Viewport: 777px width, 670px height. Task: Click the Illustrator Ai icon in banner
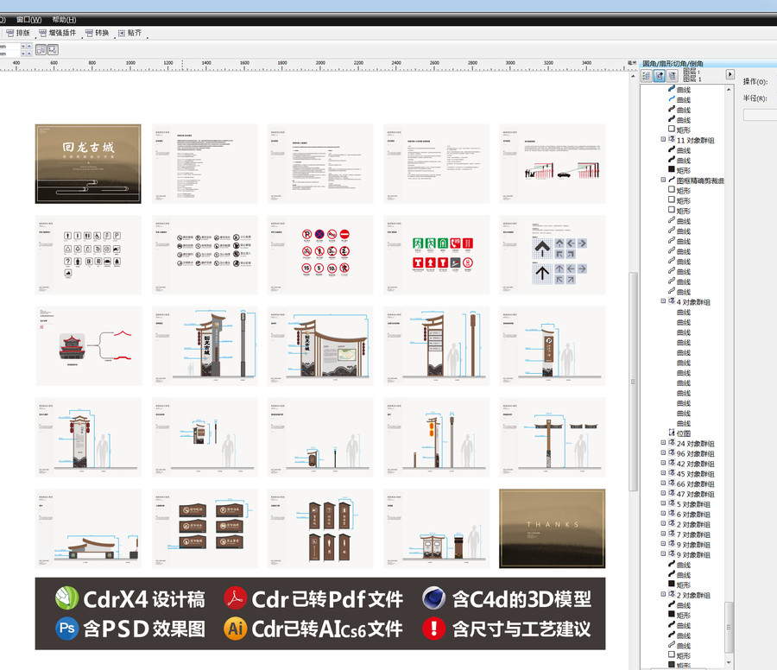coord(236,629)
